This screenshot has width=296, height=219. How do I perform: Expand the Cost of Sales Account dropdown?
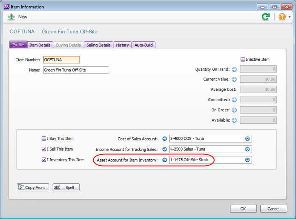[x=247, y=139]
